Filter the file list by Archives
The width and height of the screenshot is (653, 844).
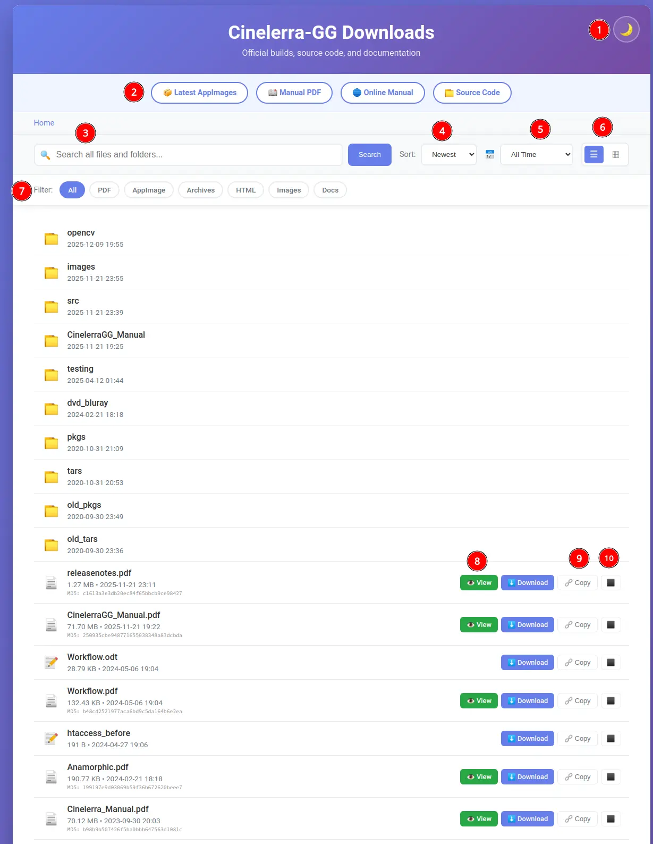tap(200, 190)
